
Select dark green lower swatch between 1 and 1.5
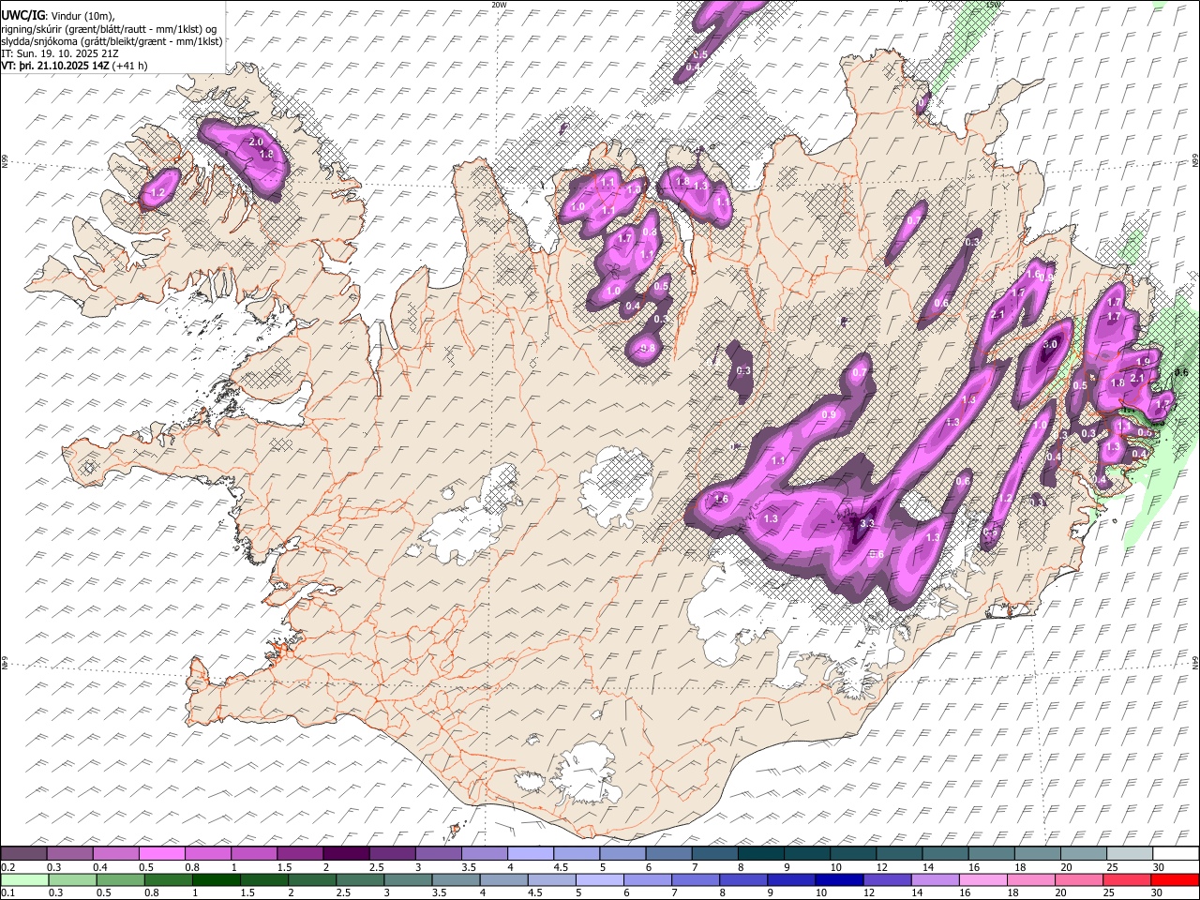[216, 879]
